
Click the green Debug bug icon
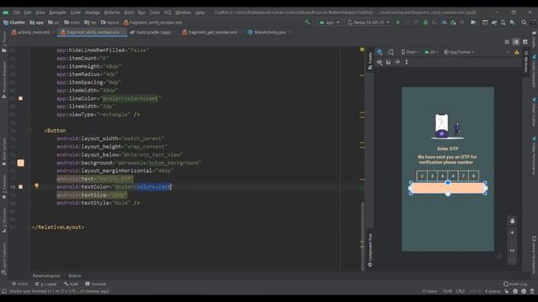tap(425, 23)
